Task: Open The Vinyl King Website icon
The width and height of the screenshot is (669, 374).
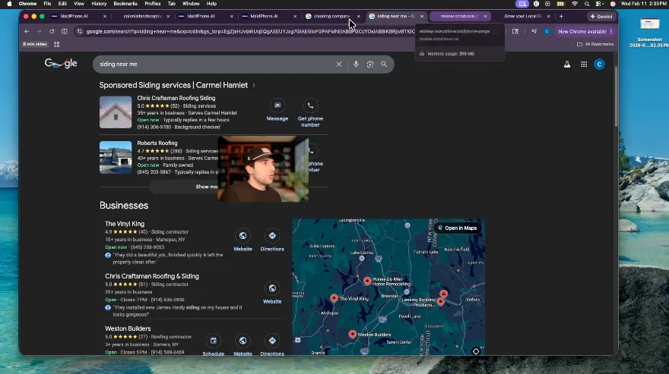Action: [243, 236]
